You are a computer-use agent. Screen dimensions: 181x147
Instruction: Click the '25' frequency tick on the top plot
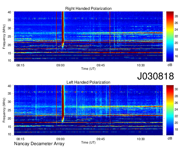click(9, 36)
